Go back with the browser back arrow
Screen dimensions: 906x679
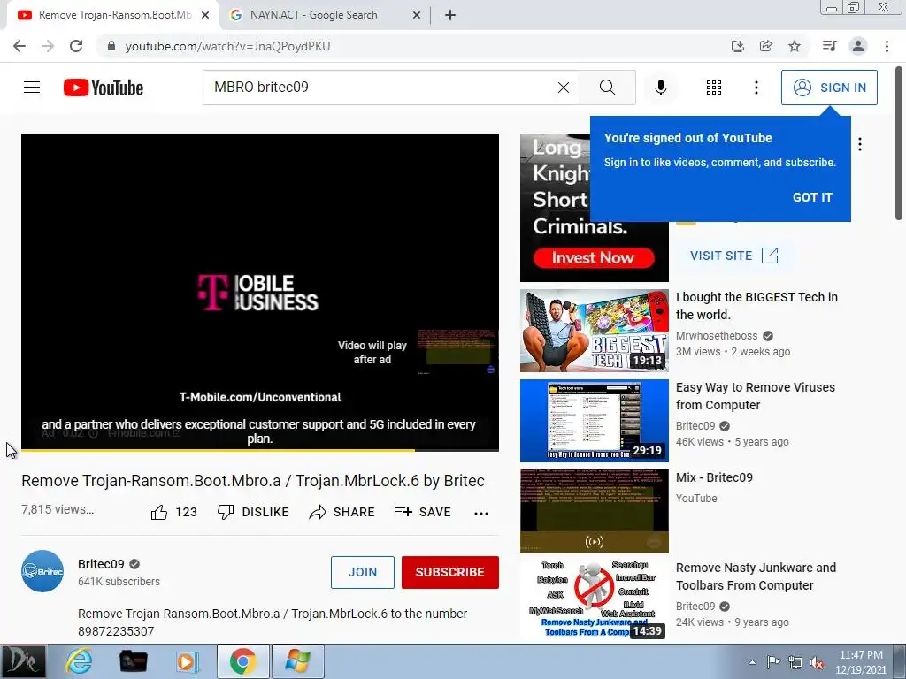tap(19, 46)
